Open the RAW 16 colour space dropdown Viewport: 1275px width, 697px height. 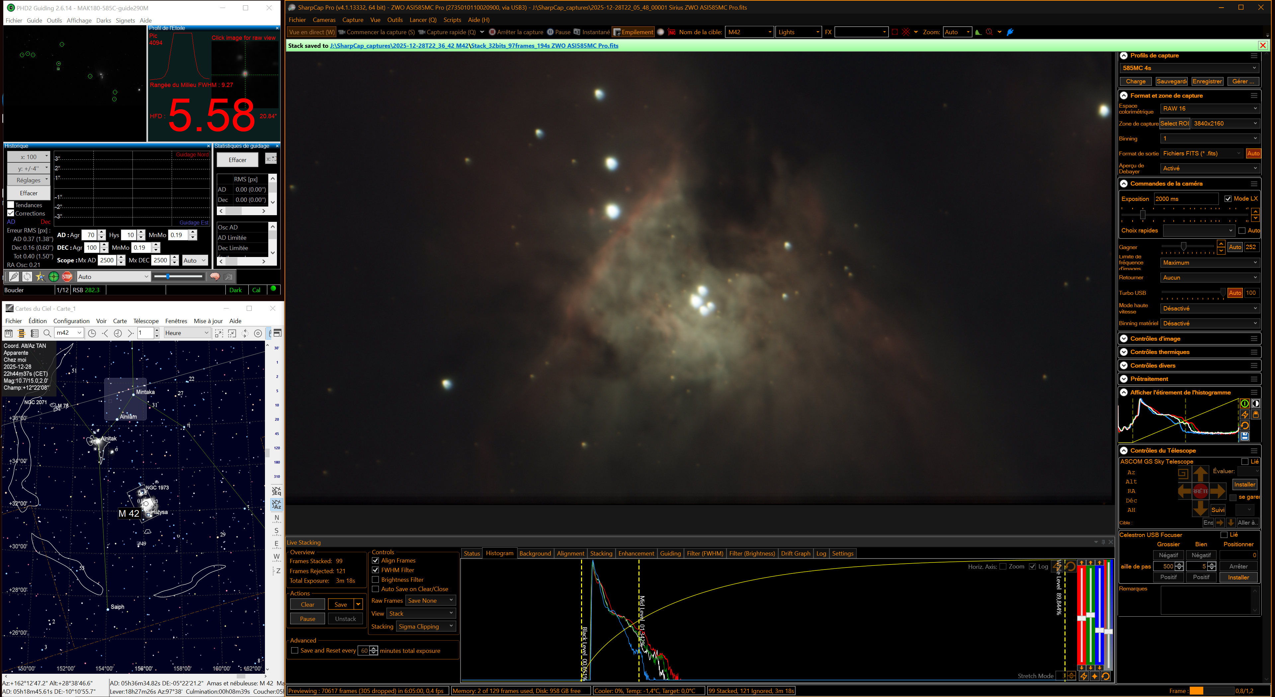pyautogui.click(x=1210, y=108)
